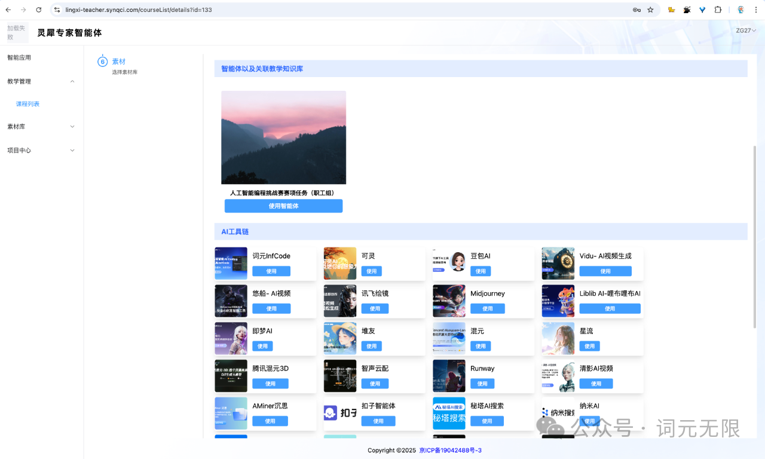View site information icon in address bar
This screenshot has height=459, width=765.
pyautogui.click(x=57, y=10)
